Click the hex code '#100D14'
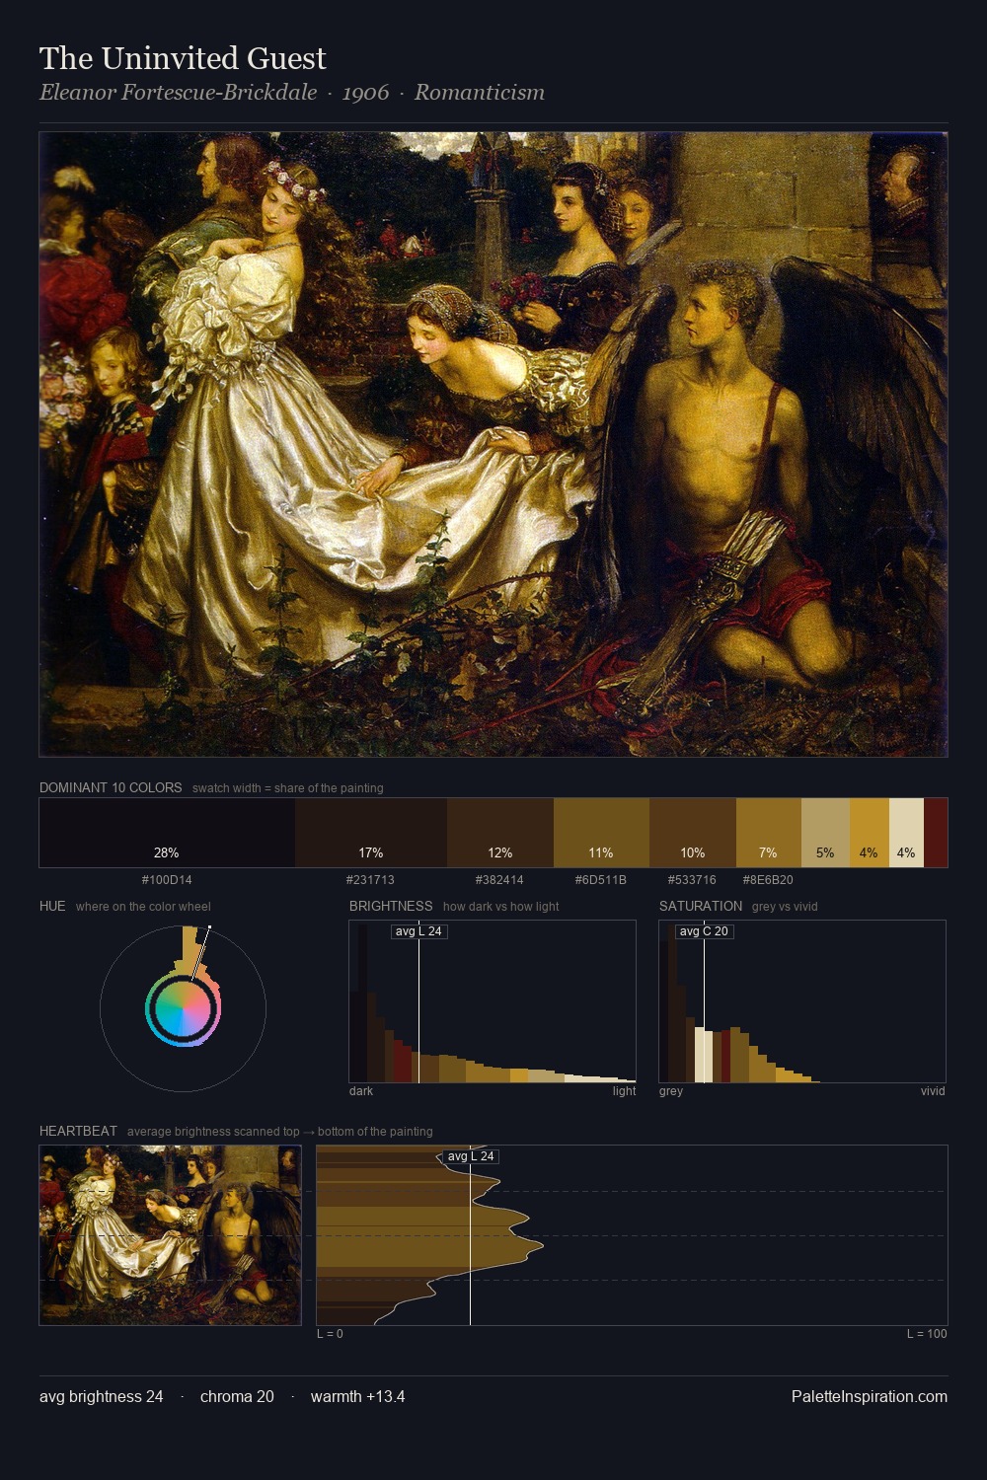987x1480 pixels. [167, 880]
